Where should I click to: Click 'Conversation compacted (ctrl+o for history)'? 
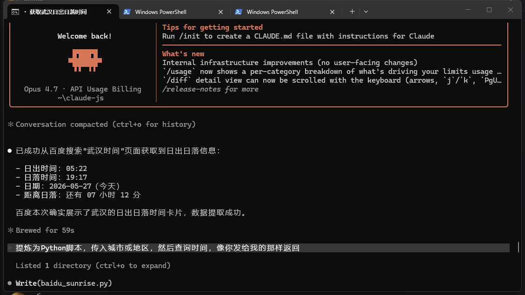point(106,125)
